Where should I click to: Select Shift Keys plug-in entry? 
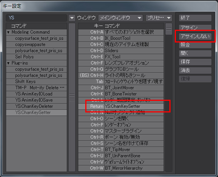36,82
